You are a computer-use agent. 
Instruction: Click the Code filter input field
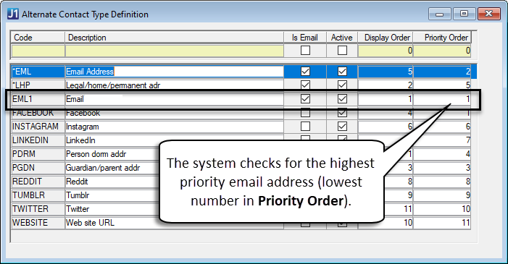pyautogui.click(x=38, y=51)
